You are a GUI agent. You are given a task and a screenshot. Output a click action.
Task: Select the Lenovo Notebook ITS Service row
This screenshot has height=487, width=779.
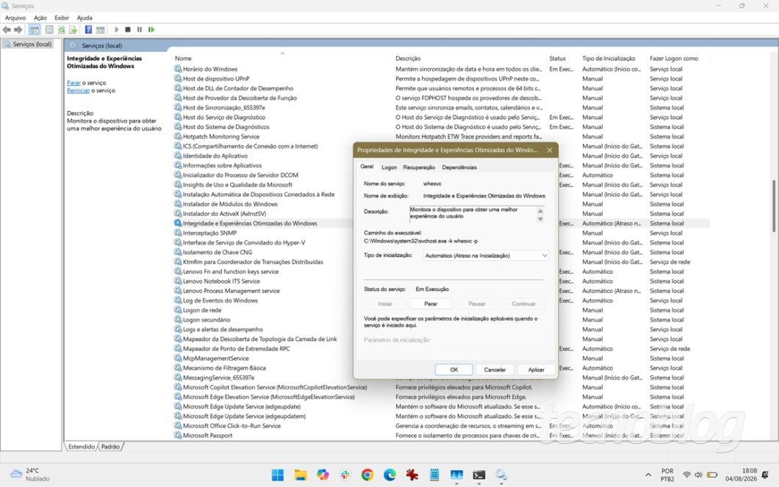221,281
